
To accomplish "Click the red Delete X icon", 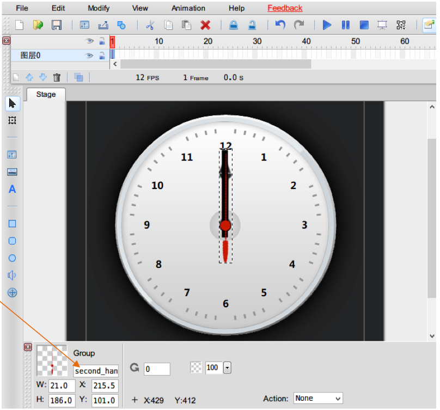I will (x=205, y=25).
